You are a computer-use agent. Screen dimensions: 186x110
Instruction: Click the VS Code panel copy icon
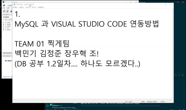click(x=175, y=75)
